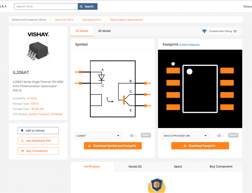
Task: Click the SOIC-8 package type link
Action: tap(35, 104)
